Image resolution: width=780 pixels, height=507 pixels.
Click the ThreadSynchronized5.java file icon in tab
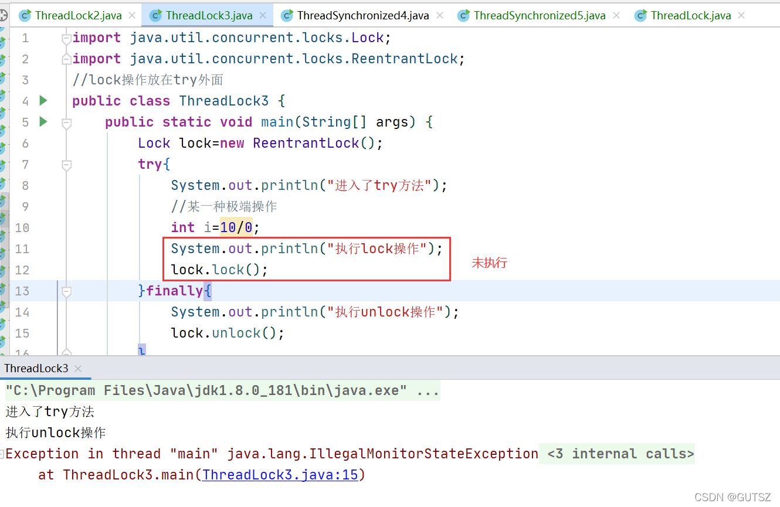point(463,16)
